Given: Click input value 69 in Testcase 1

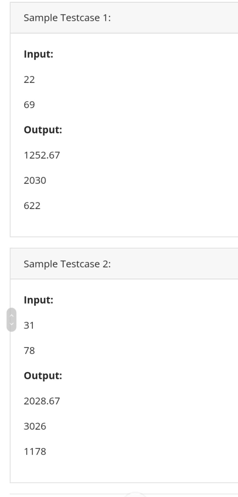Looking at the screenshot, I should (x=29, y=105).
